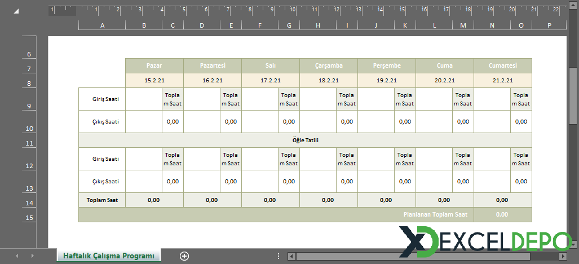Click the Öğle Tatili merged row
This screenshot has width=579, height=264.
point(306,140)
